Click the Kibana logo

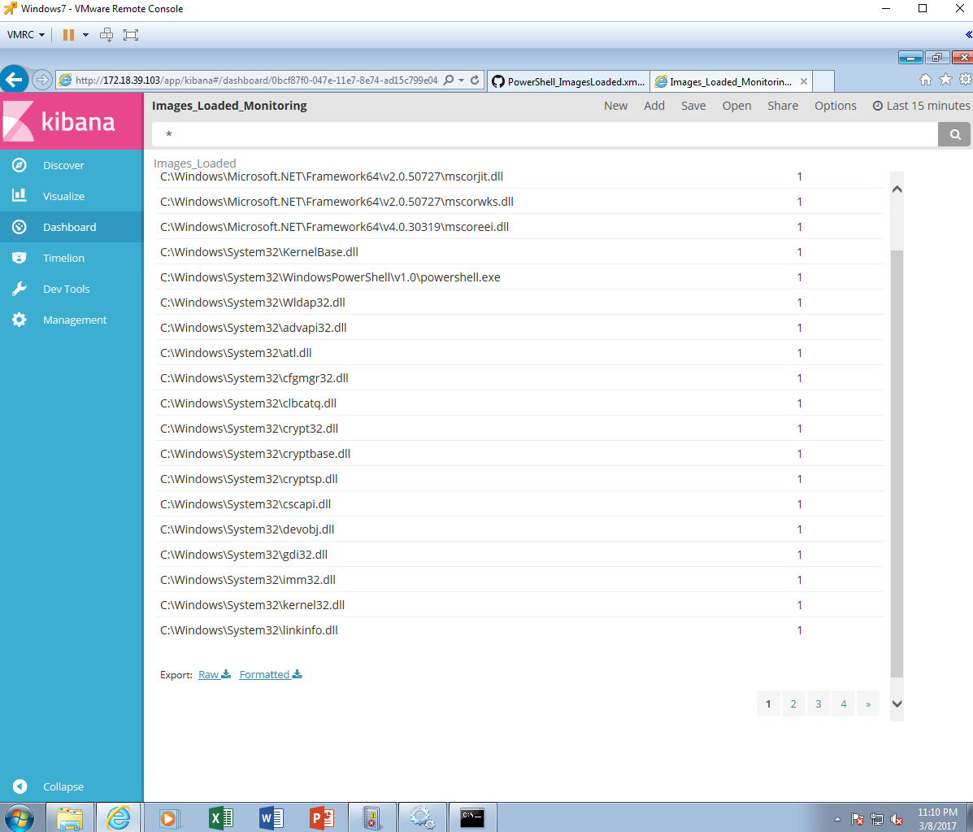(x=72, y=122)
